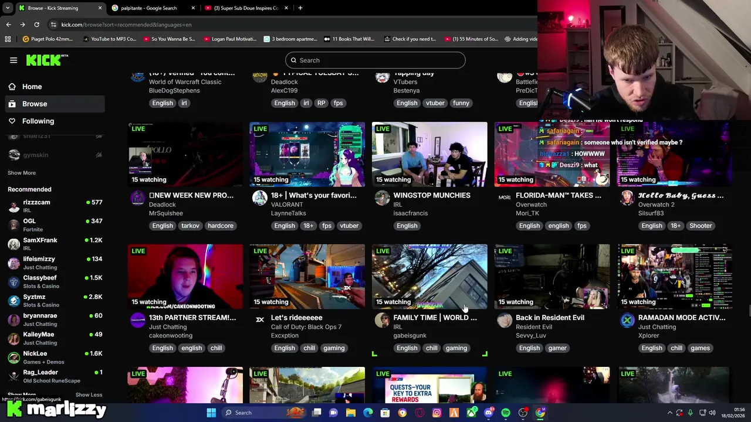
Task: Open File Explorer from the taskbar
Action: coord(350,413)
